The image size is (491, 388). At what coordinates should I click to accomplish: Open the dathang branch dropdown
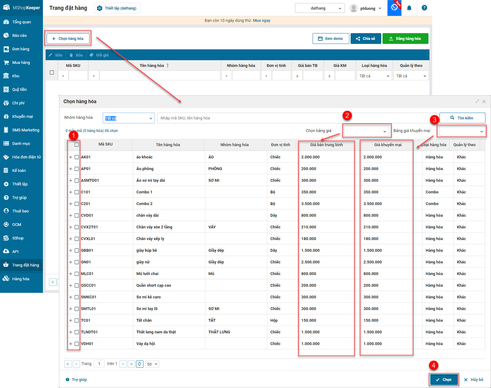click(x=320, y=8)
